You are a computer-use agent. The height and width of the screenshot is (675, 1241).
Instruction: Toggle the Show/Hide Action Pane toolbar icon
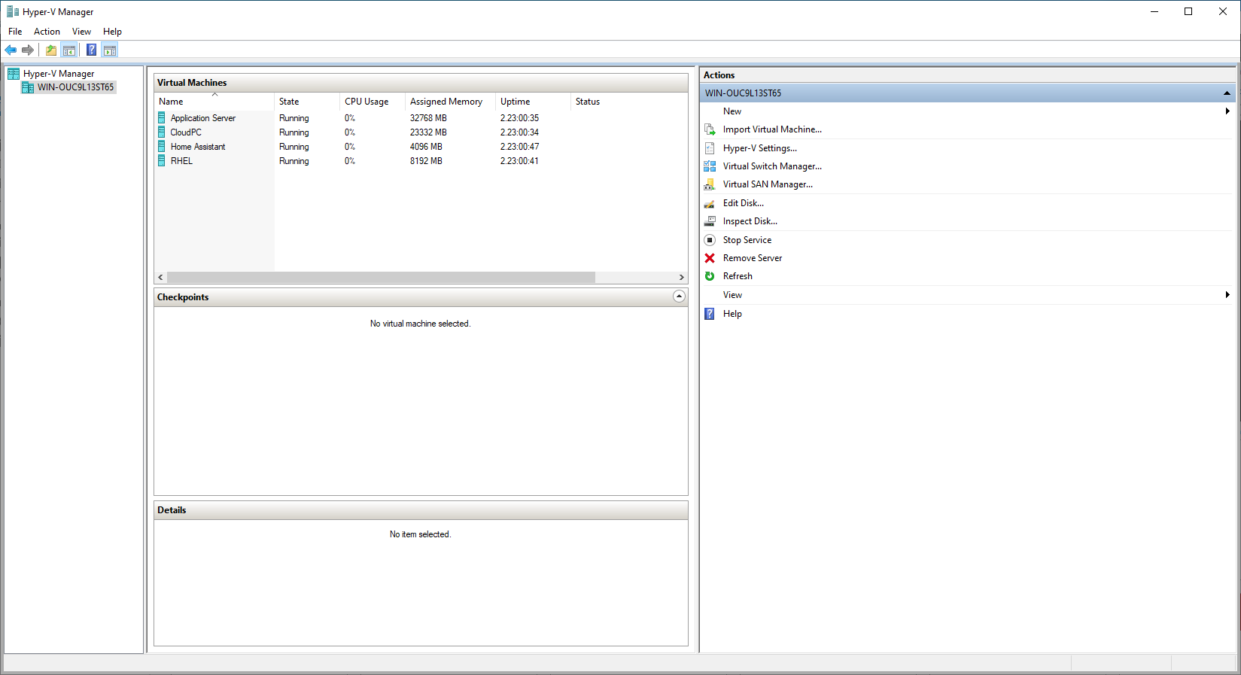tap(110, 50)
